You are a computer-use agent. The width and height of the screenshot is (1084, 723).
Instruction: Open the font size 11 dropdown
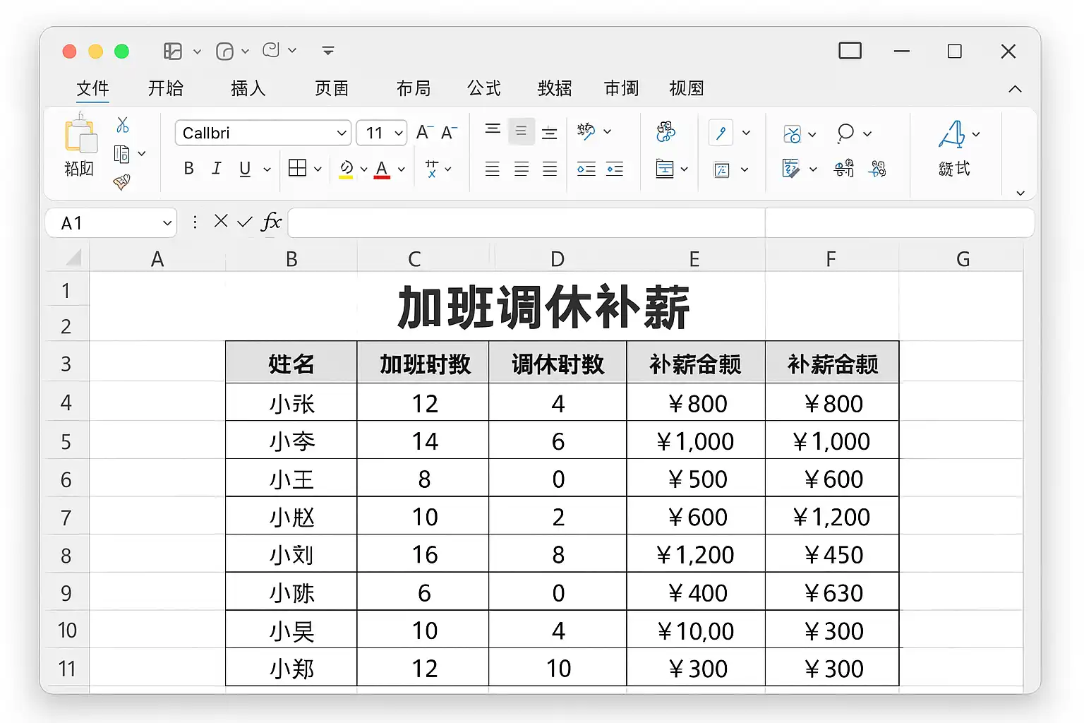click(x=399, y=133)
